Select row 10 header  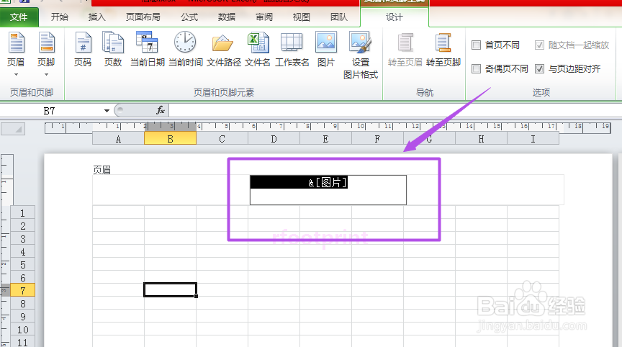coord(22,330)
